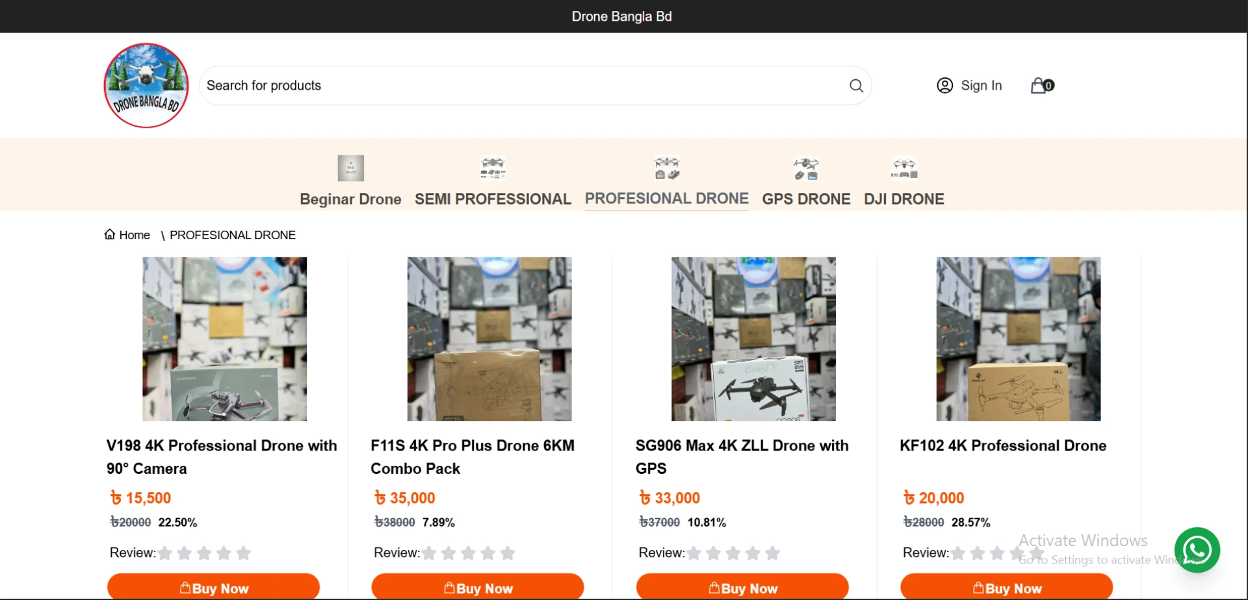Click the 28.57% discount label
This screenshot has width=1248, height=600.
(x=971, y=522)
